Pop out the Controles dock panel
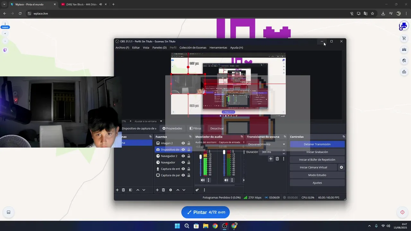 coord(344,137)
